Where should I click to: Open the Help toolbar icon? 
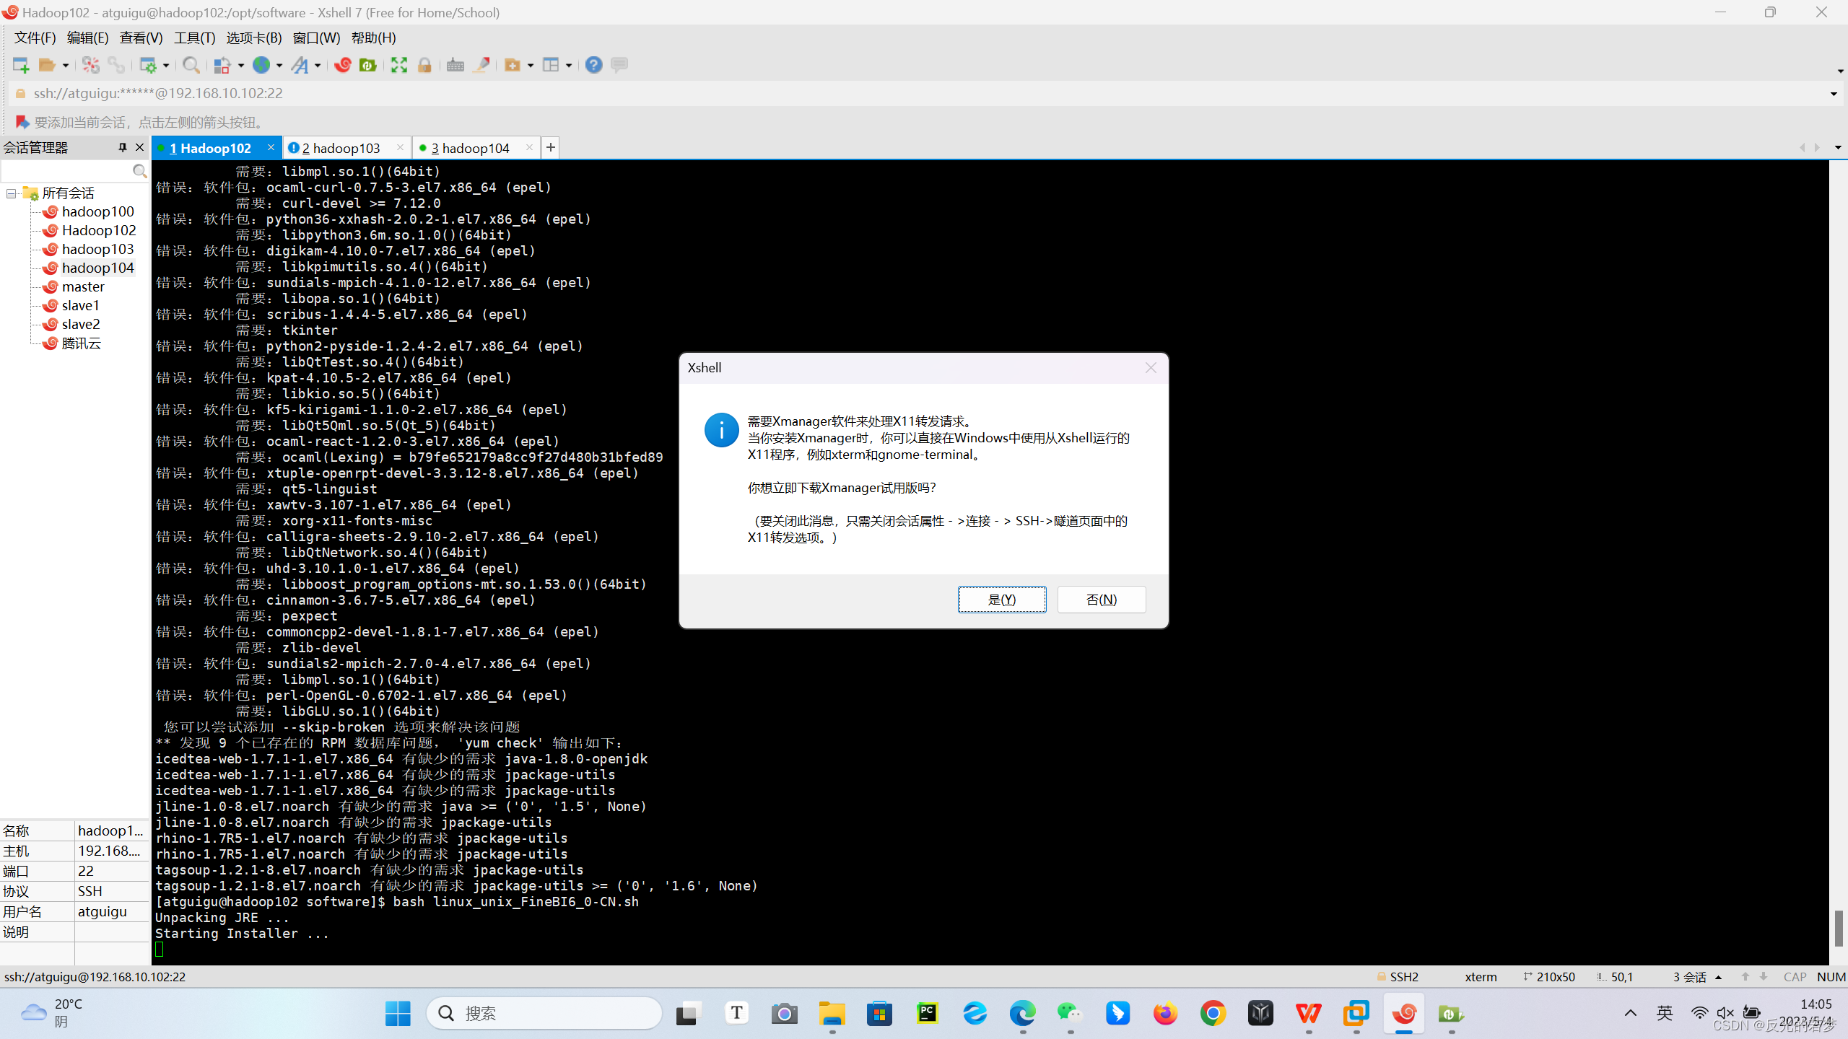coord(593,65)
